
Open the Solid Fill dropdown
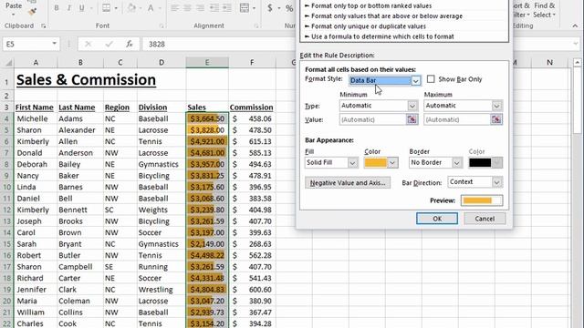pyautogui.click(x=352, y=162)
